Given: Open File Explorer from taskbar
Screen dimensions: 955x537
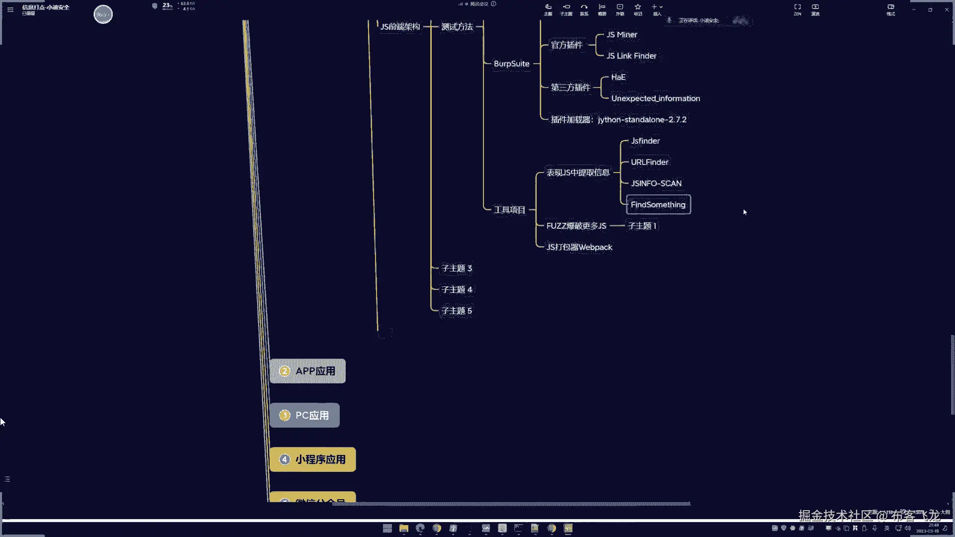Looking at the screenshot, I should 404,528.
